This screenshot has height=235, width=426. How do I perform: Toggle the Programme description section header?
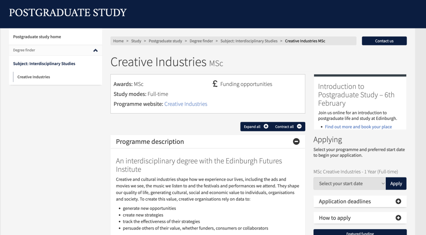150,142
